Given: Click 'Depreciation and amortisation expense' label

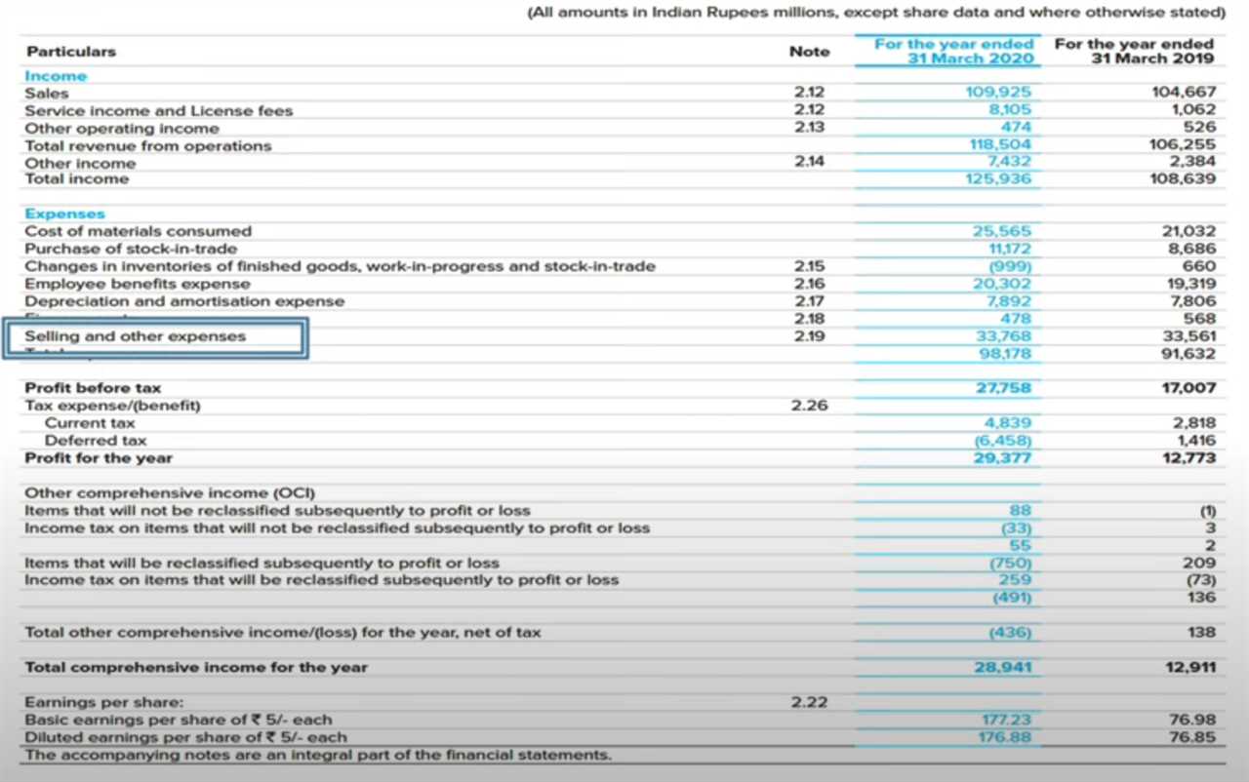Looking at the screenshot, I should 184,301.
